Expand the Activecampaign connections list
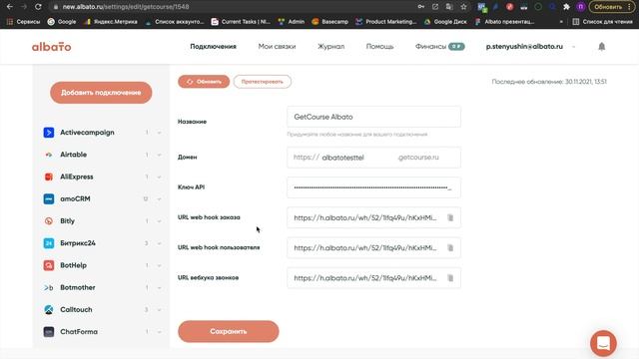The height and width of the screenshot is (359, 639). tap(160, 133)
